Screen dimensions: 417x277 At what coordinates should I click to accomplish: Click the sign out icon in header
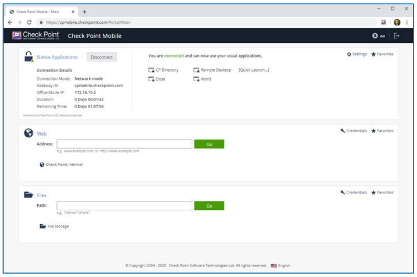coord(396,36)
